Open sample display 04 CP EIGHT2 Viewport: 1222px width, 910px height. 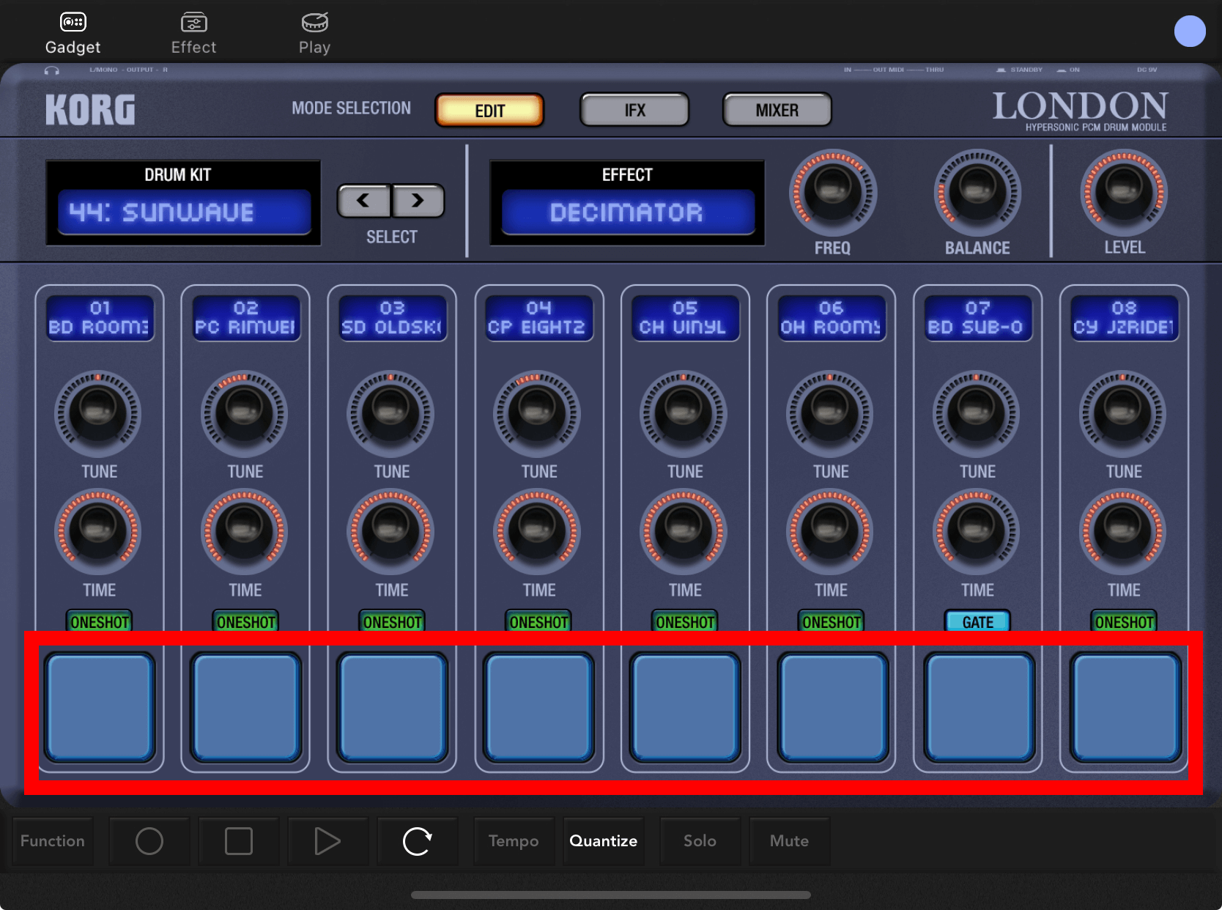[x=538, y=318]
